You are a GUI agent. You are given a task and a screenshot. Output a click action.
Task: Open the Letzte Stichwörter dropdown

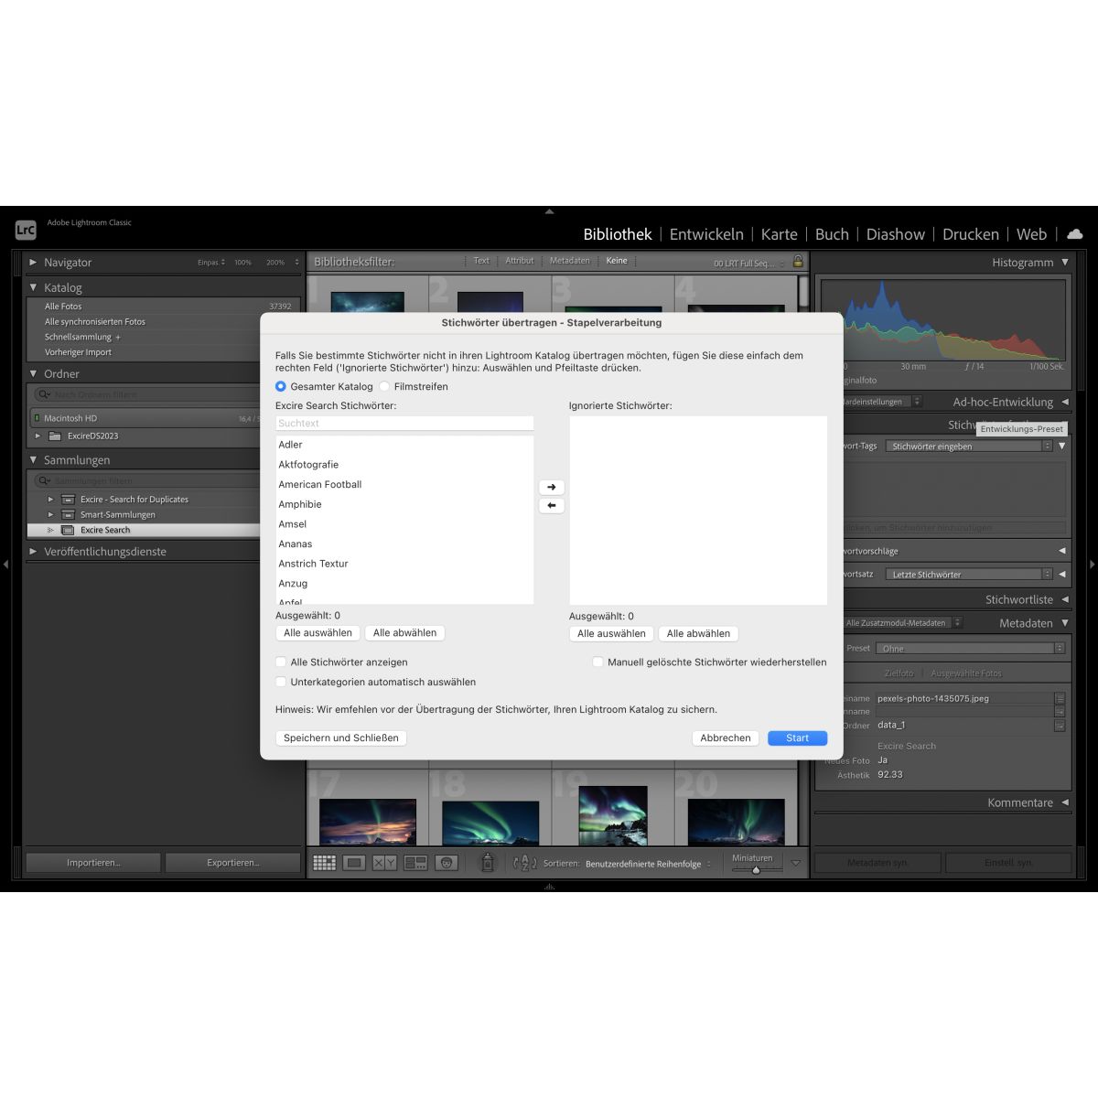[x=970, y=575]
